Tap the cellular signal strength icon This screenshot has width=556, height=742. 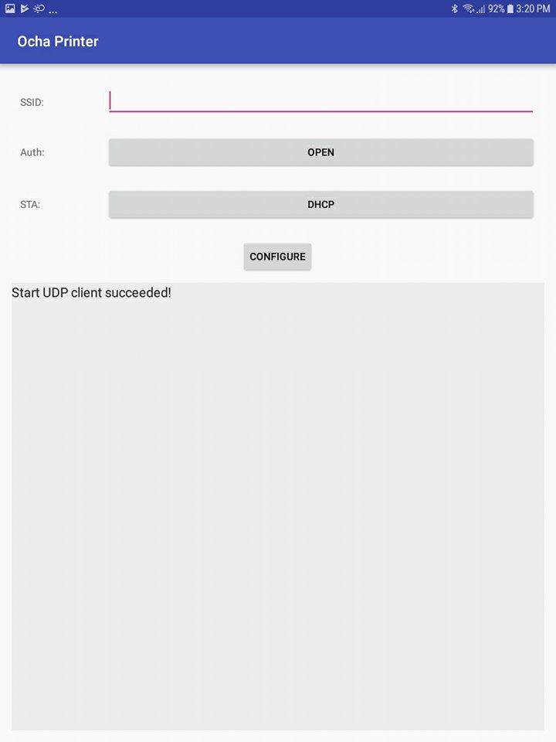pos(480,9)
